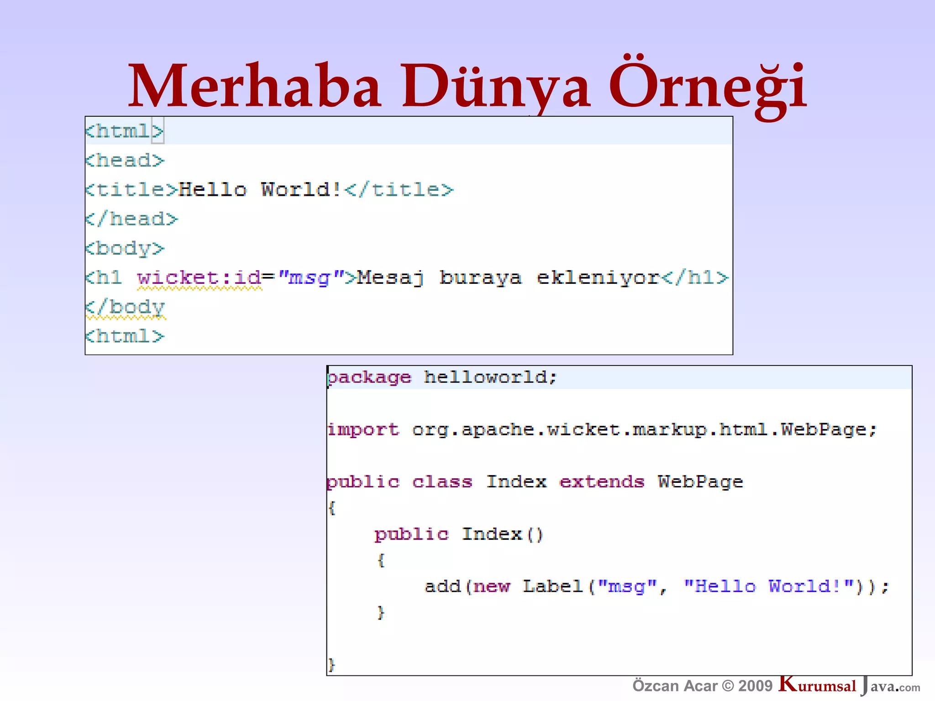Click 'public class Index extends WebPage'

point(535,482)
